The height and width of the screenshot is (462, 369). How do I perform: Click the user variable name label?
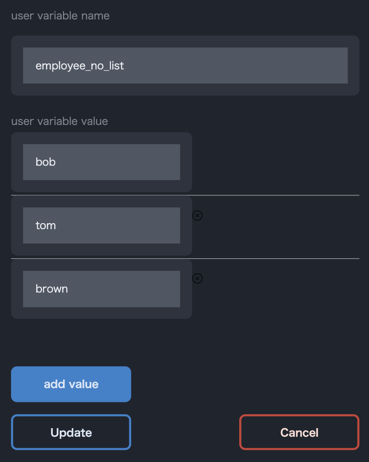pos(60,16)
